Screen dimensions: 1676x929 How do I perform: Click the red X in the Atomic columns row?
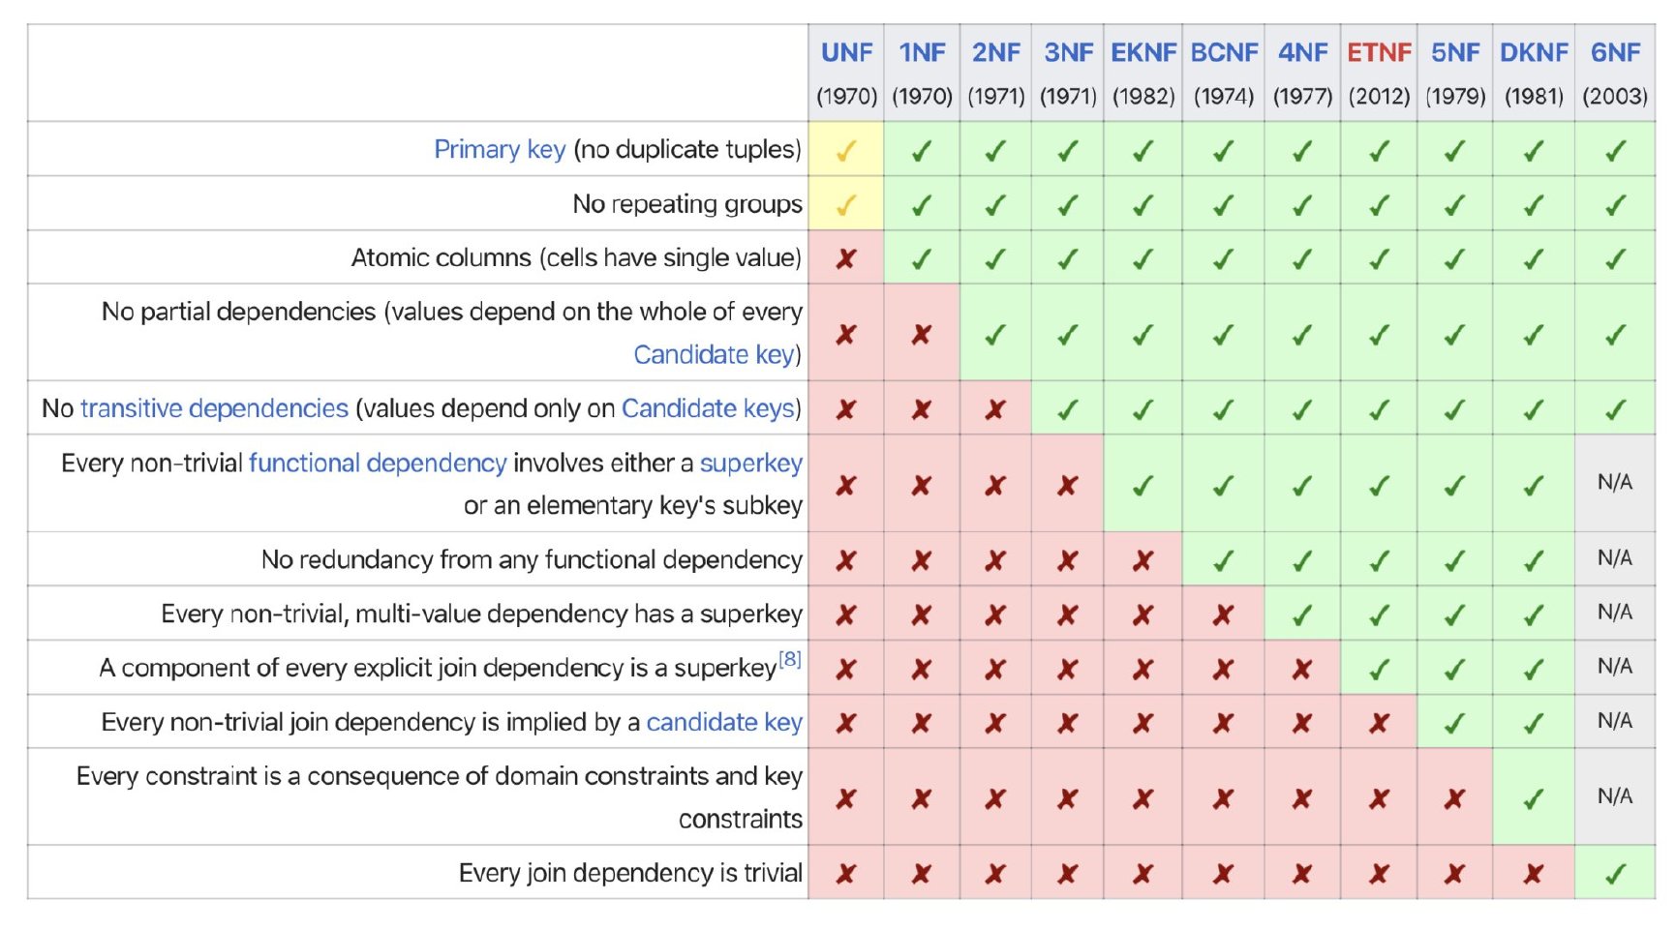point(845,258)
